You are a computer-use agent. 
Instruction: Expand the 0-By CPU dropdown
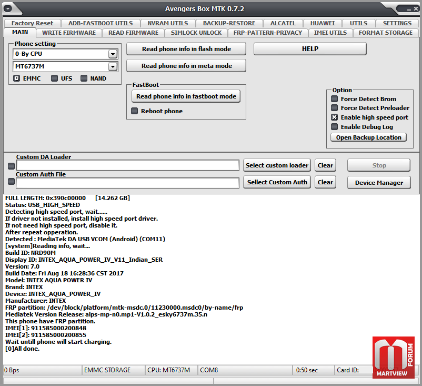coord(113,54)
